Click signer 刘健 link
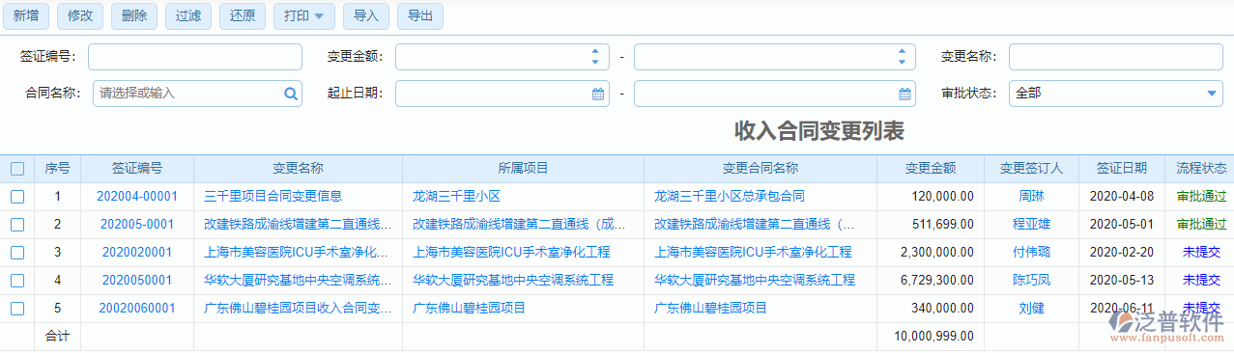Image resolution: width=1234 pixels, height=353 pixels. (1031, 309)
